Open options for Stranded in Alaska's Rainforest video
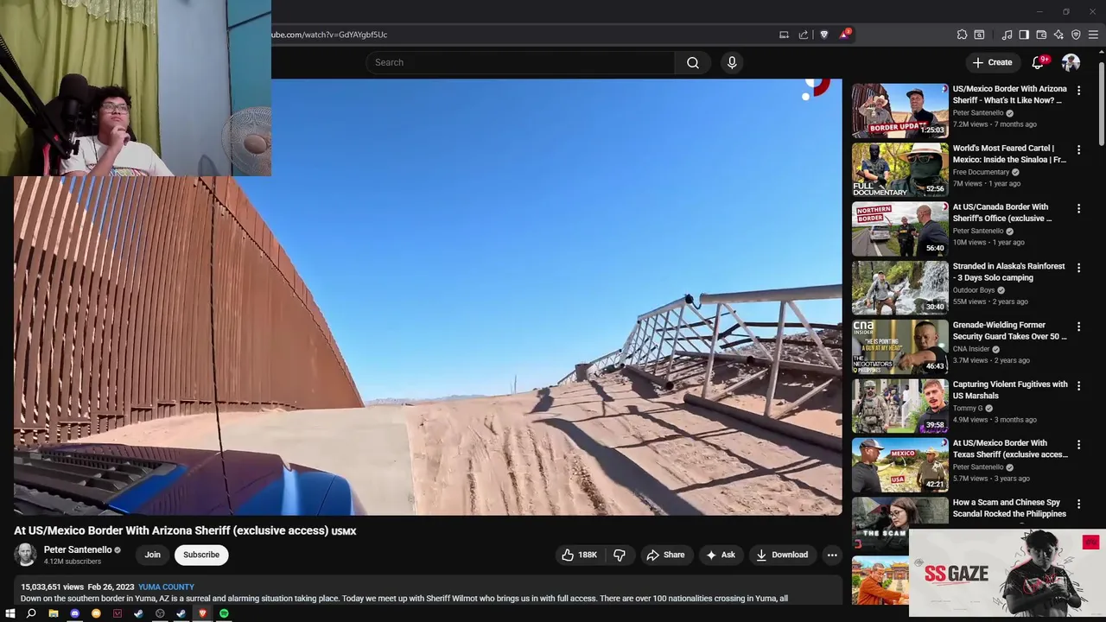 (1078, 268)
